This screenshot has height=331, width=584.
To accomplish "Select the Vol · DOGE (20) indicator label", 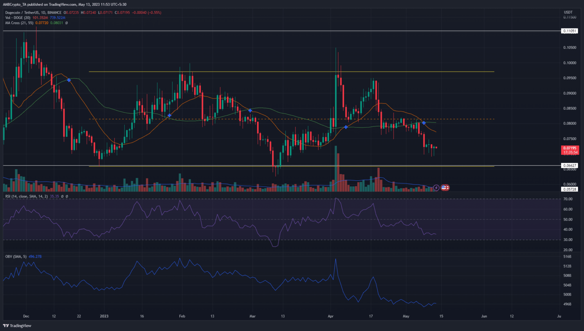I will pos(18,18).
